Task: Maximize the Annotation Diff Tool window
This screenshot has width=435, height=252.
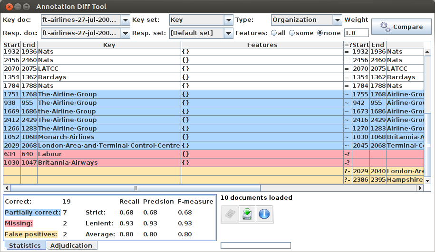Action: 26,7
